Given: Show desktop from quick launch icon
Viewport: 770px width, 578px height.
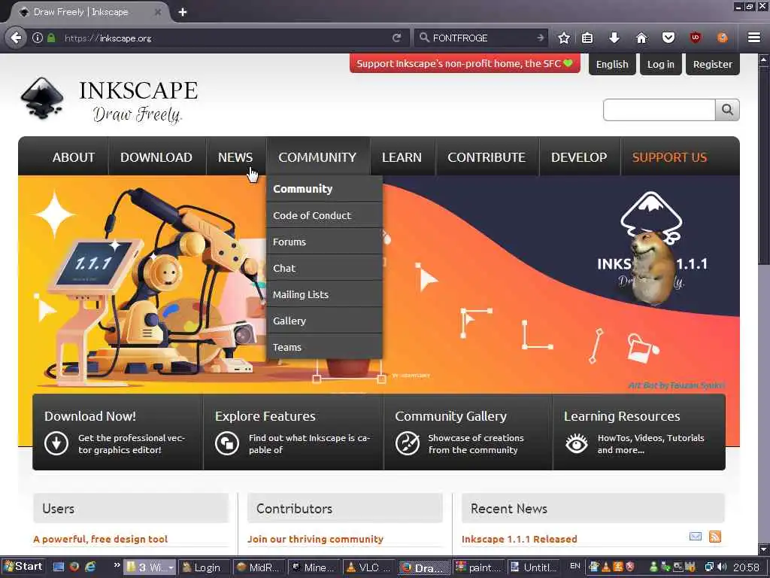Looking at the screenshot, I should [x=59, y=567].
